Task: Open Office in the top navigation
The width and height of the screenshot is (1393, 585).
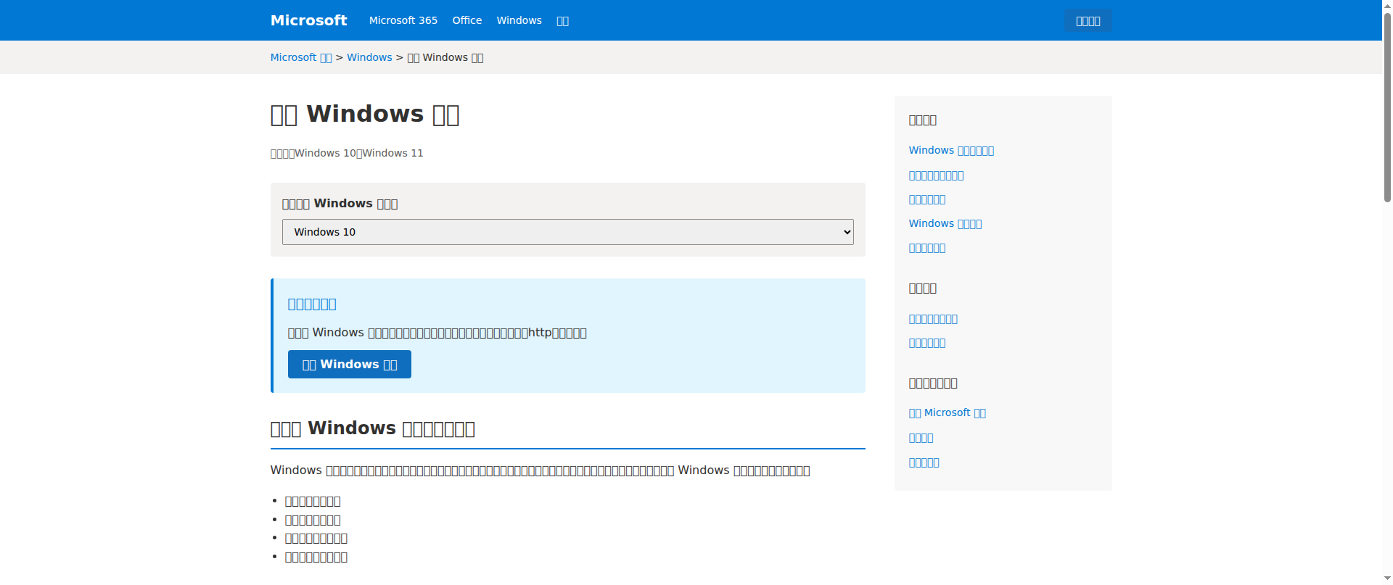Action: tap(467, 20)
